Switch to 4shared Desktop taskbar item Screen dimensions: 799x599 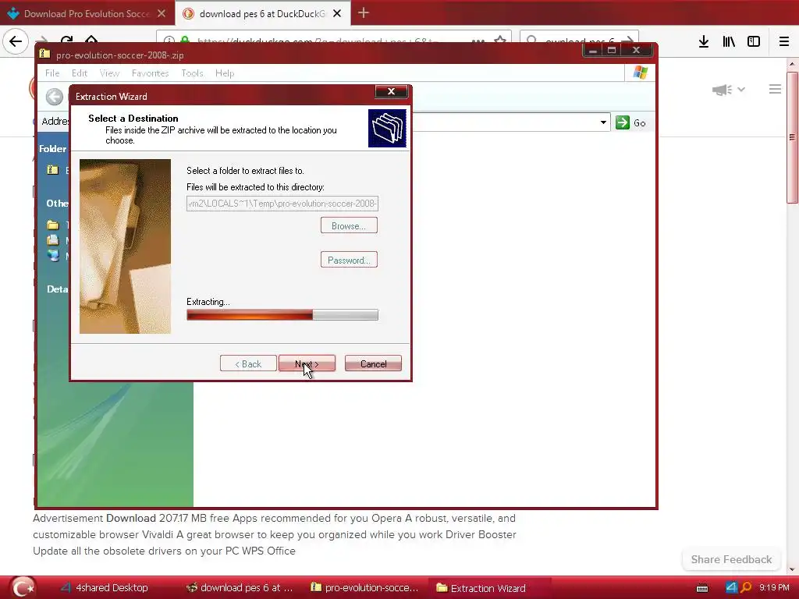click(105, 588)
